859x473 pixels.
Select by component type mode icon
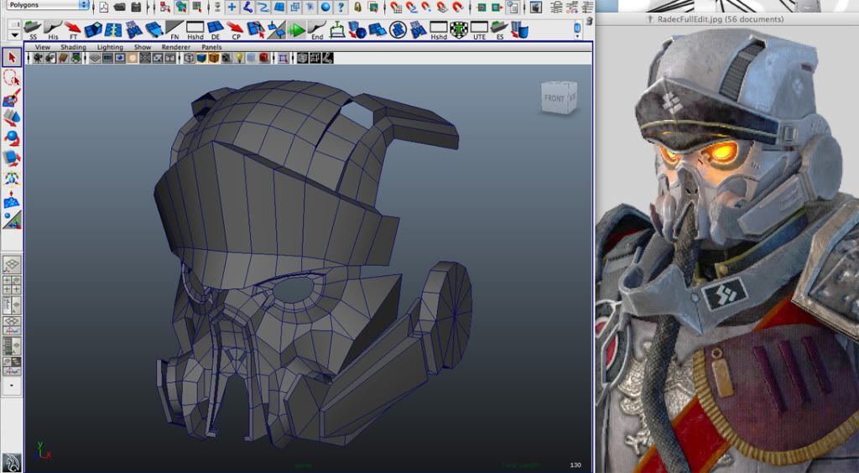pyautogui.click(x=196, y=7)
